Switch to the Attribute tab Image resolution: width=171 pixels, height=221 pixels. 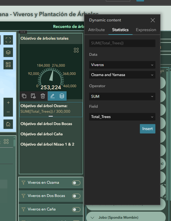point(96,30)
